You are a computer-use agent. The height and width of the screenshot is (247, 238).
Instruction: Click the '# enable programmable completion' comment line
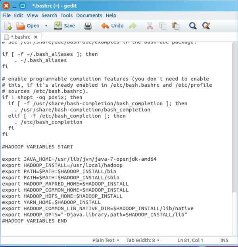(x=106, y=79)
